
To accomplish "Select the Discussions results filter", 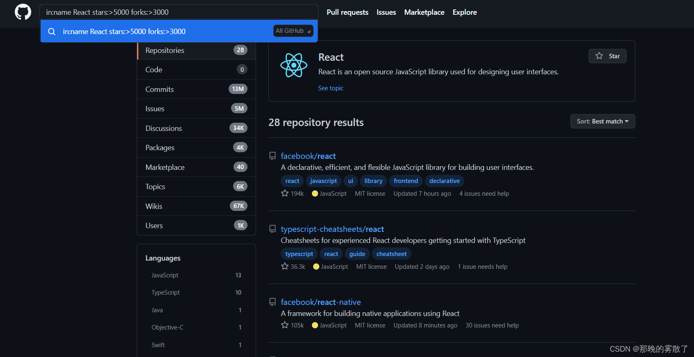I will pos(197,128).
